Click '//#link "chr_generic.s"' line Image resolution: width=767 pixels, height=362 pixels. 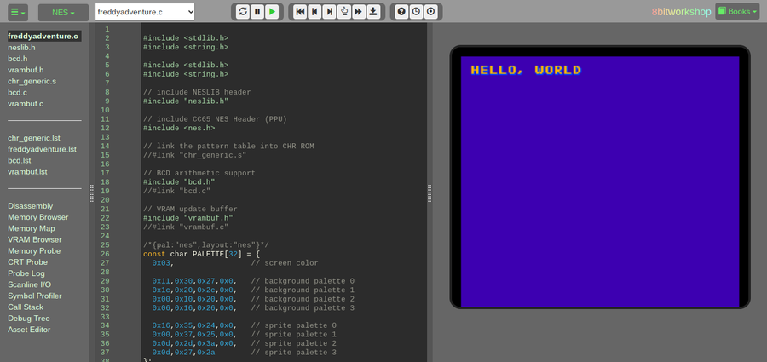(x=194, y=155)
